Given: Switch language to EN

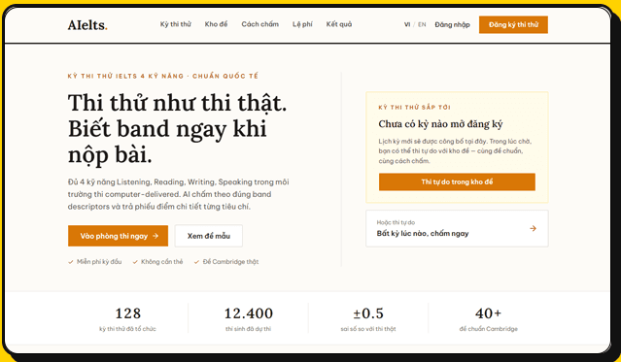Looking at the screenshot, I should (422, 24).
